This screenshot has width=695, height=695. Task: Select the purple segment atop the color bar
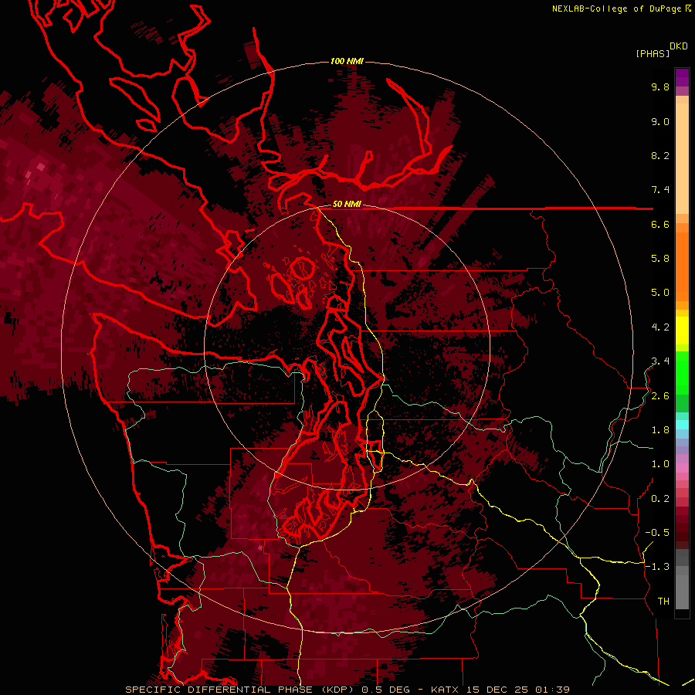pyautogui.click(x=682, y=78)
